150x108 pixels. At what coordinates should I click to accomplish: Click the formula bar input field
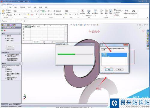click(87, 21)
